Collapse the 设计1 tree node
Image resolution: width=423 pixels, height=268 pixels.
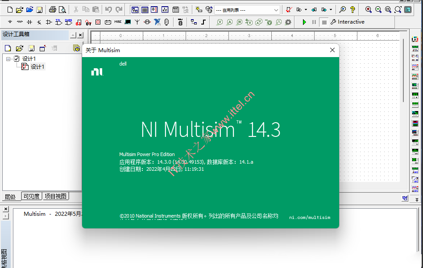pos(8,59)
